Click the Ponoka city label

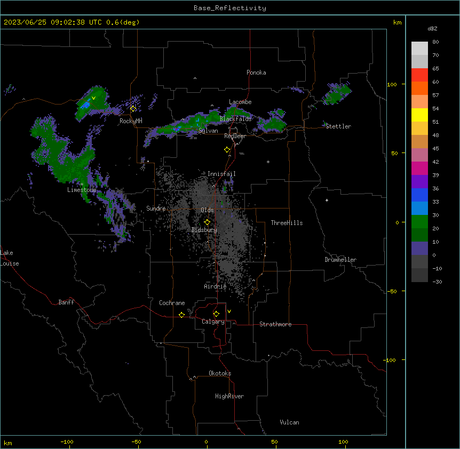(x=256, y=73)
